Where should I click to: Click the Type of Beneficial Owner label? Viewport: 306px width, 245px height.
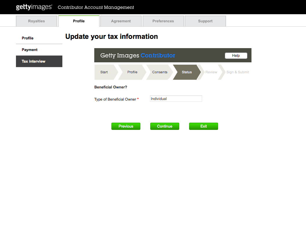(115, 99)
